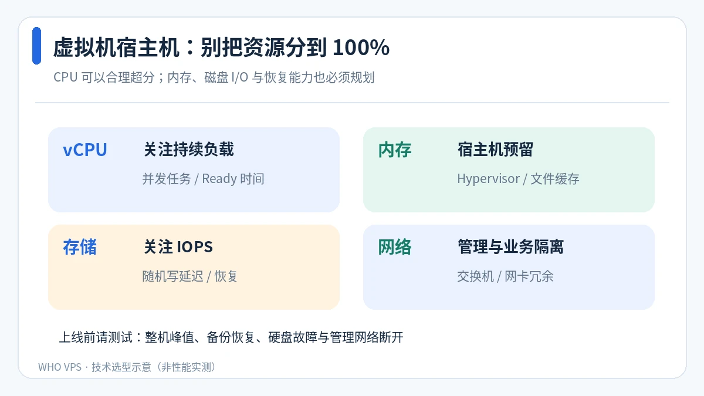Click the note starting with 上线前请测试

click(x=231, y=337)
